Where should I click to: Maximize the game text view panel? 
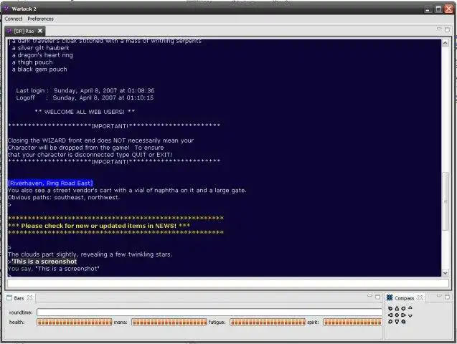point(448,29)
